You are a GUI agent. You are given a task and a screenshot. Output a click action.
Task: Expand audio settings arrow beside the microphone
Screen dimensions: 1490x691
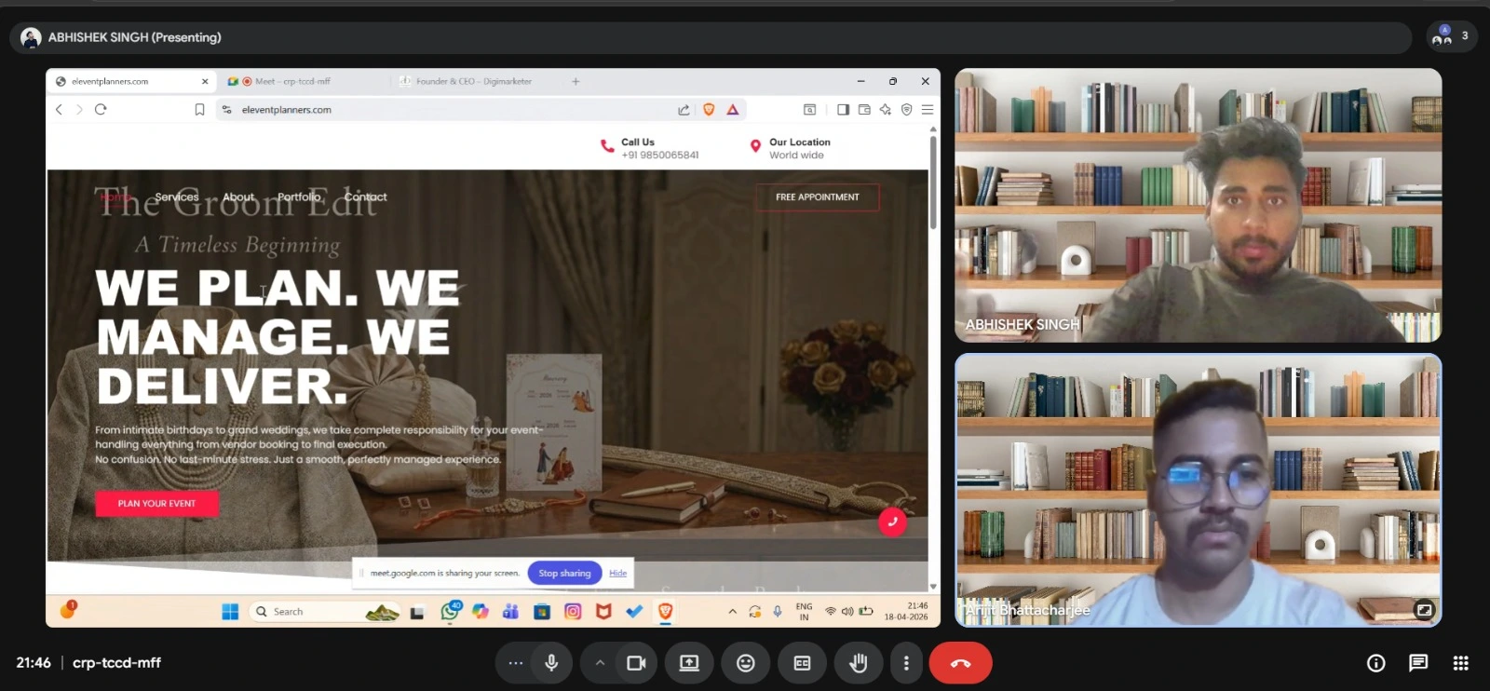600,663
